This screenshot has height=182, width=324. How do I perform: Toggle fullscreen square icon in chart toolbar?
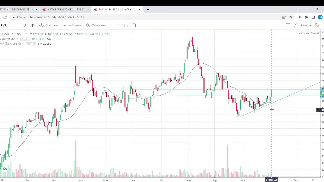coord(288,25)
